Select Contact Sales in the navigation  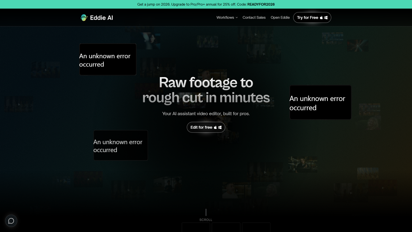click(254, 18)
